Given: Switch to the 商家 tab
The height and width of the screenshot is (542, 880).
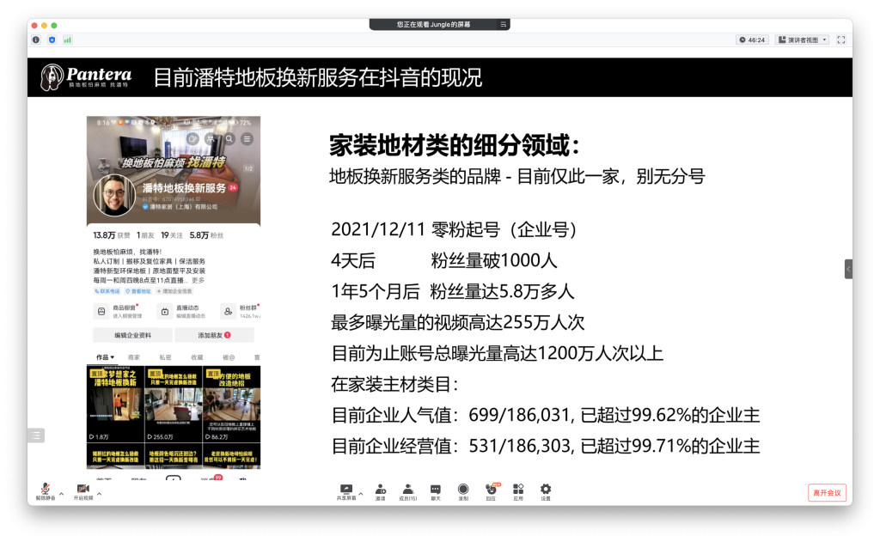Looking at the screenshot, I should (133, 357).
